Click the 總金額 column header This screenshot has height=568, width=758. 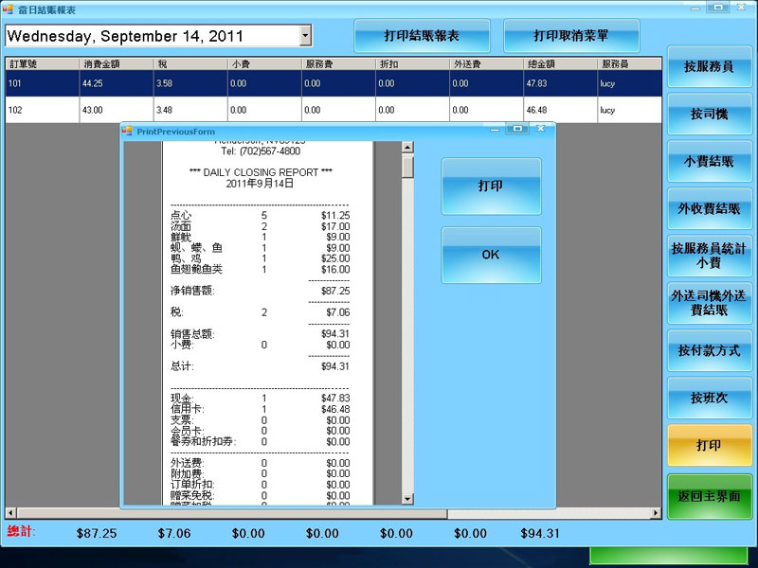[x=559, y=64]
